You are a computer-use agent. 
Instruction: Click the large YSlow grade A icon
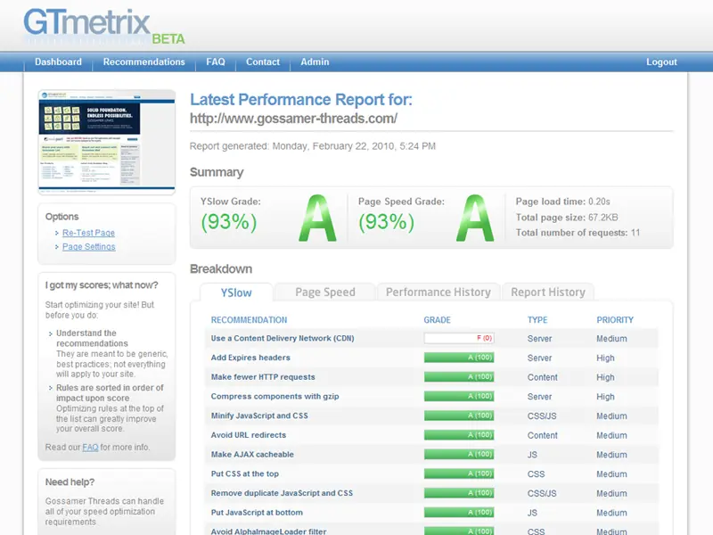tap(318, 218)
